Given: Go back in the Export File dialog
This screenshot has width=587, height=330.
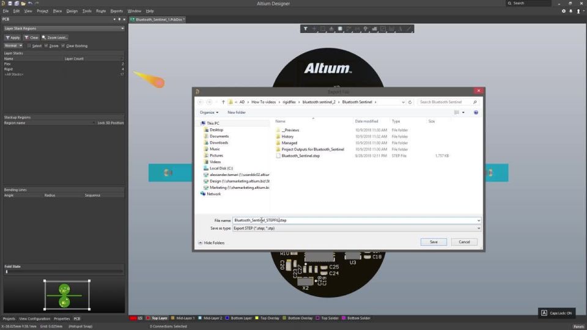Looking at the screenshot, I should pyautogui.click(x=201, y=102).
